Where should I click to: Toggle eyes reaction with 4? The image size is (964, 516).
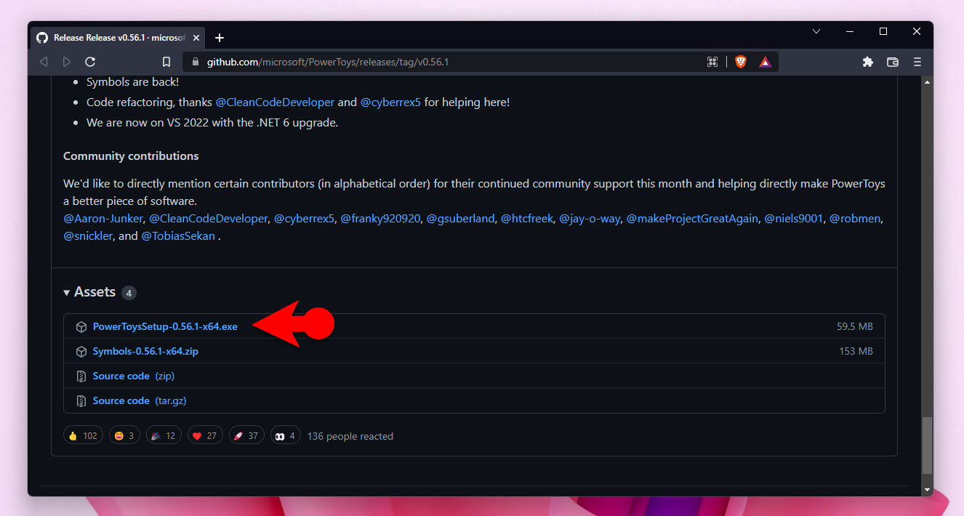[x=285, y=436]
